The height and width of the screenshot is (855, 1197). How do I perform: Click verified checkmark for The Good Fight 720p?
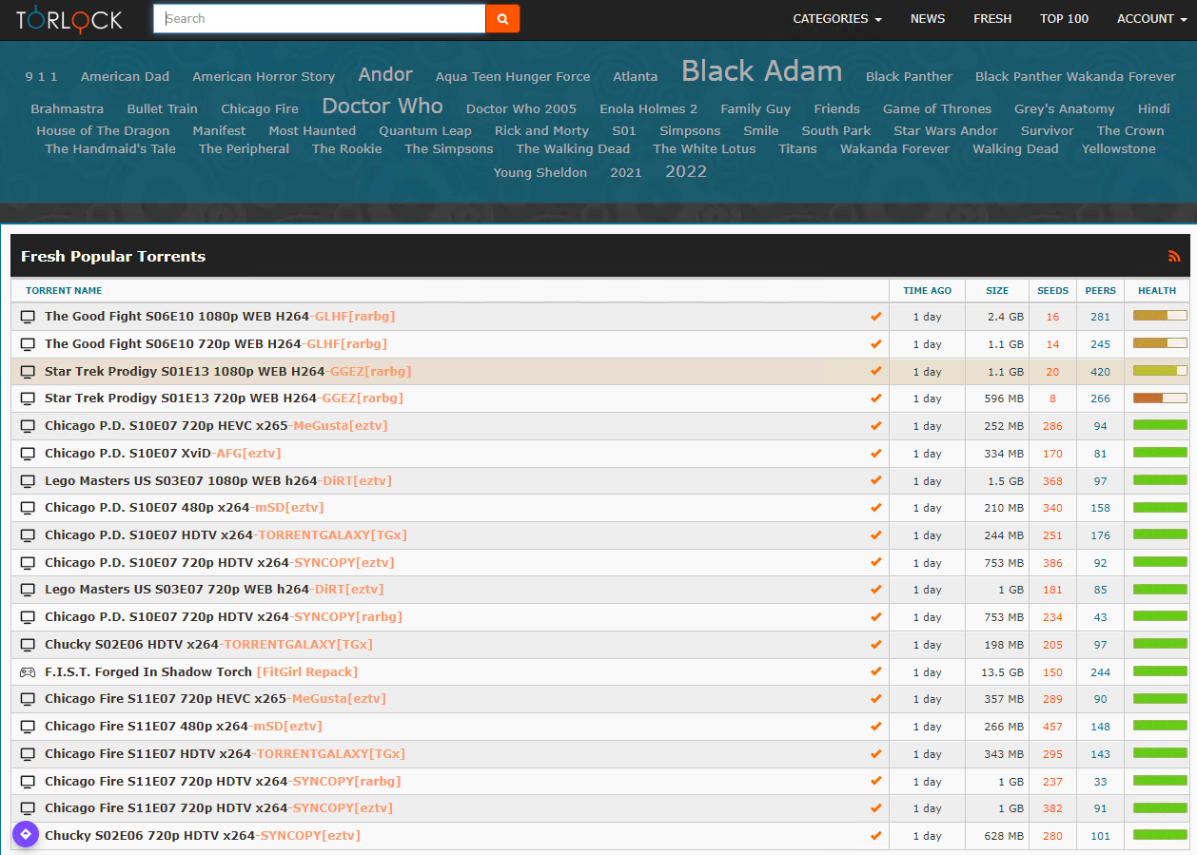(875, 343)
